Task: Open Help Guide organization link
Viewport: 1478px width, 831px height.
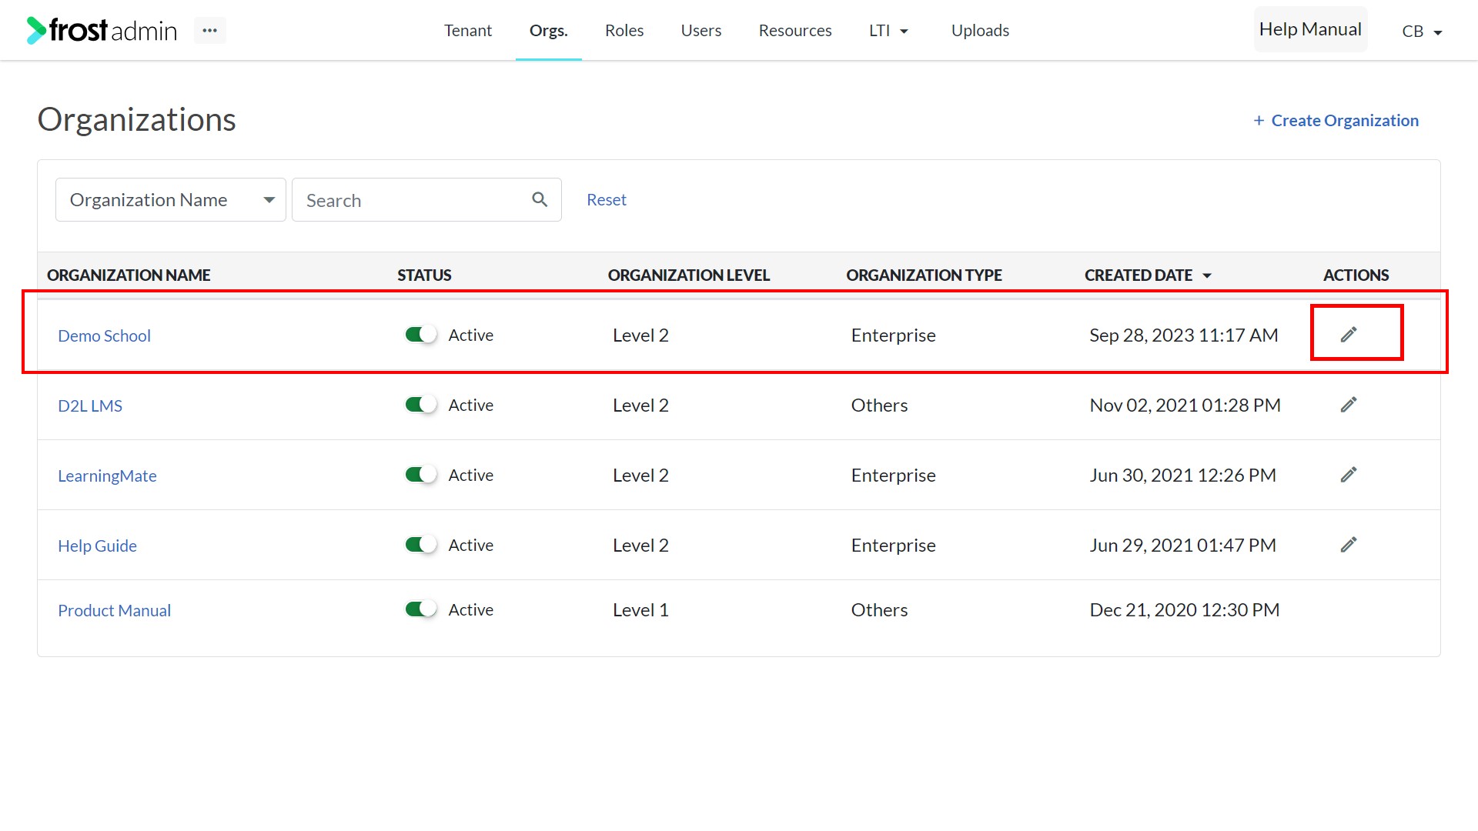Action: [97, 546]
